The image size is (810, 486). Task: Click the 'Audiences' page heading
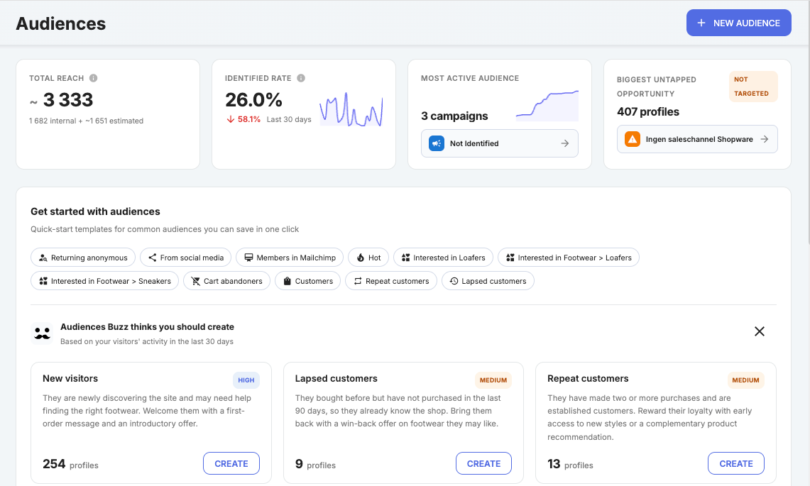click(x=61, y=23)
